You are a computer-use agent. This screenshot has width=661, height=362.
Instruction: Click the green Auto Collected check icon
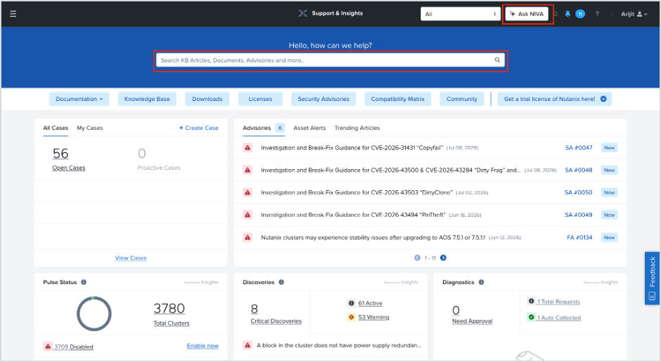(531, 317)
